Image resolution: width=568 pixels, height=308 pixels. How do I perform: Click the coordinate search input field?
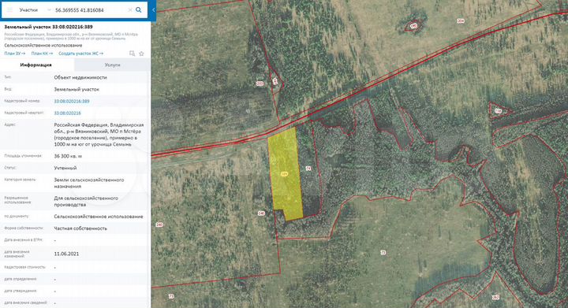[x=91, y=10]
